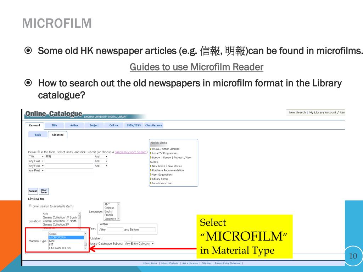Open Site Map footer link

coord(207,263)
